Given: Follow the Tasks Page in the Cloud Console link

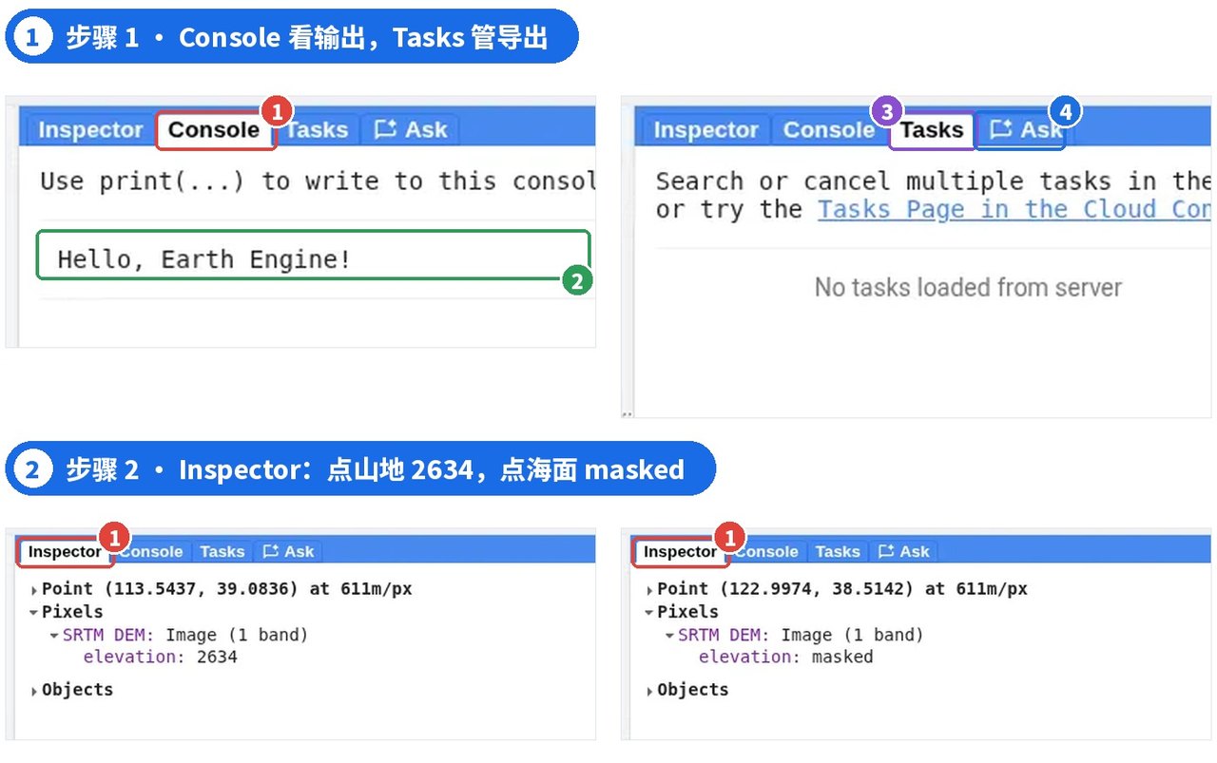Looking at the screenshot, I should (1014, 209).
